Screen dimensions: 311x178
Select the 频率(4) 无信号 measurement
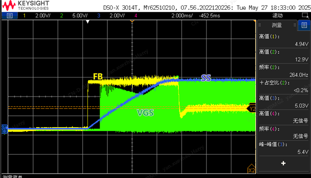[x=284, y=133]
